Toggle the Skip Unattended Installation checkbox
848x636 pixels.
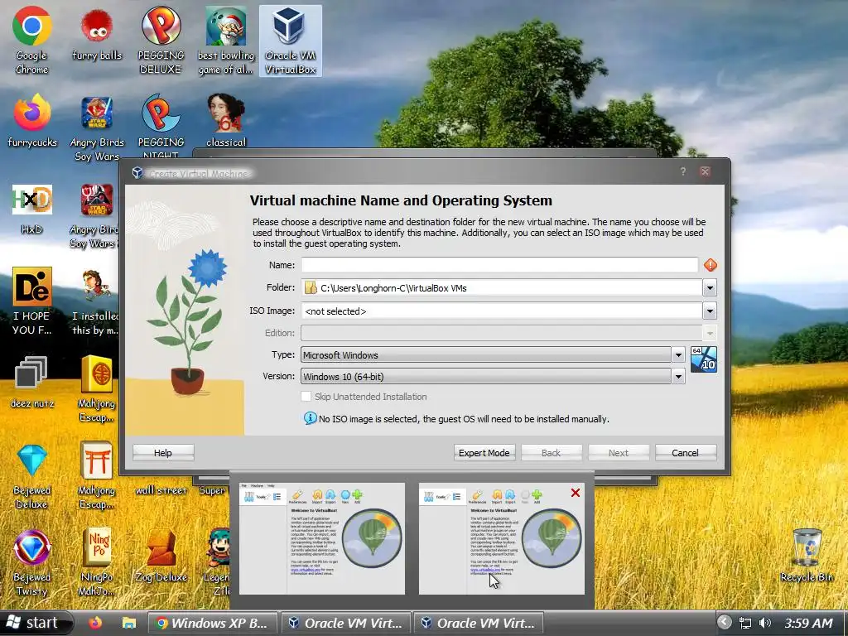(x=306, y=397)
